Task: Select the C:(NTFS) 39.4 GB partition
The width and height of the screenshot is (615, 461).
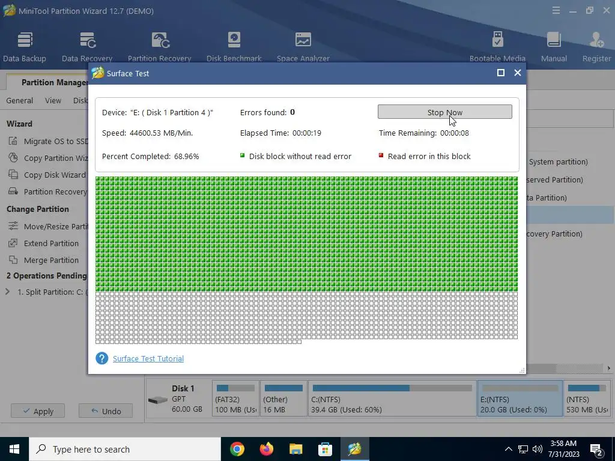Action: point(392,398)
